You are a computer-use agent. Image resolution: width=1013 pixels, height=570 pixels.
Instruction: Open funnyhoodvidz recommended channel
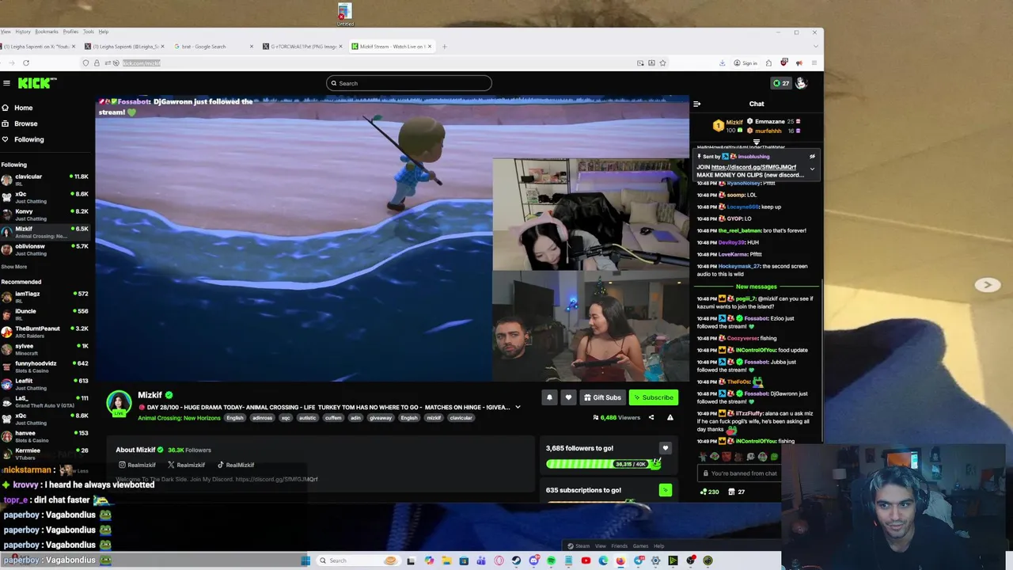45,367
